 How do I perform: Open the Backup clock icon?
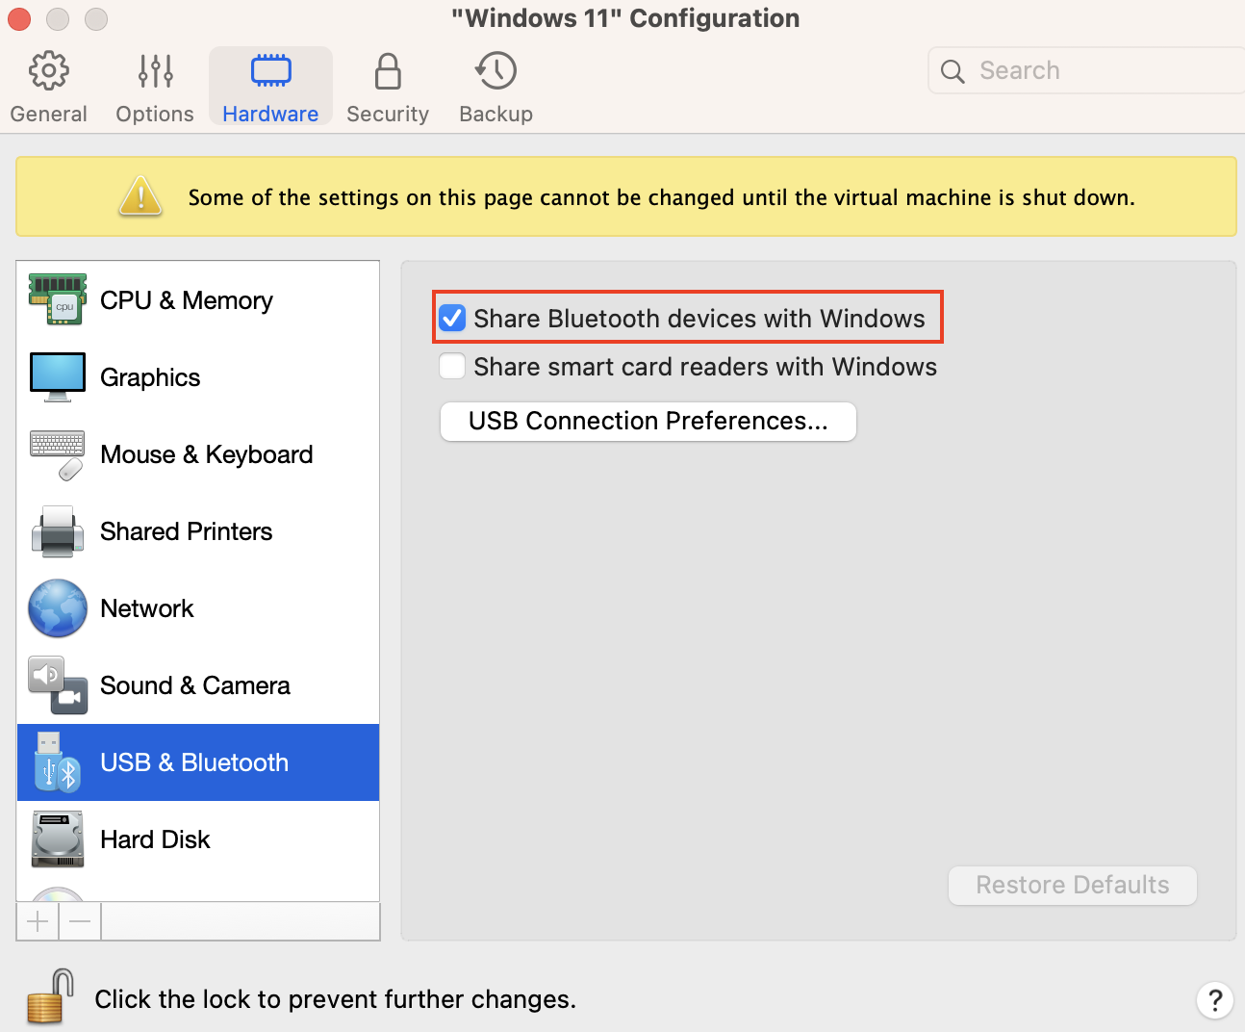pos(496,70)
